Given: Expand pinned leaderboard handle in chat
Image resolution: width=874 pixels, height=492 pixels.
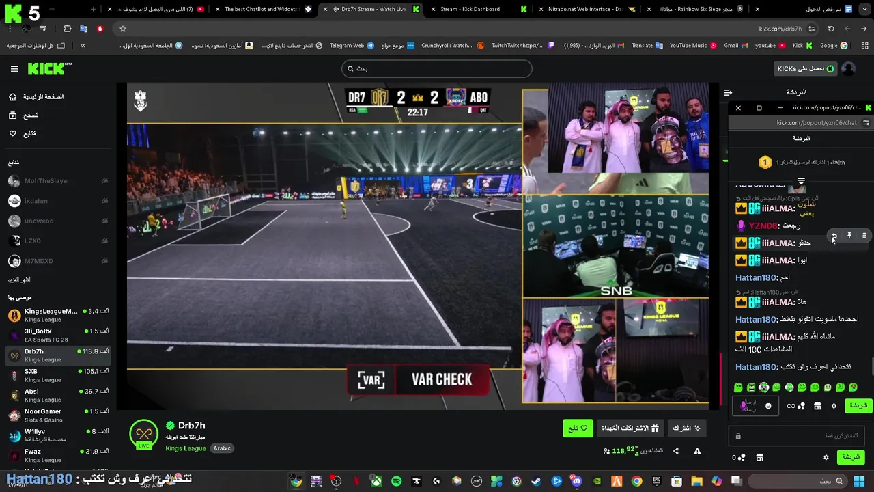Looking at the screenshot, I should point(801,181).
